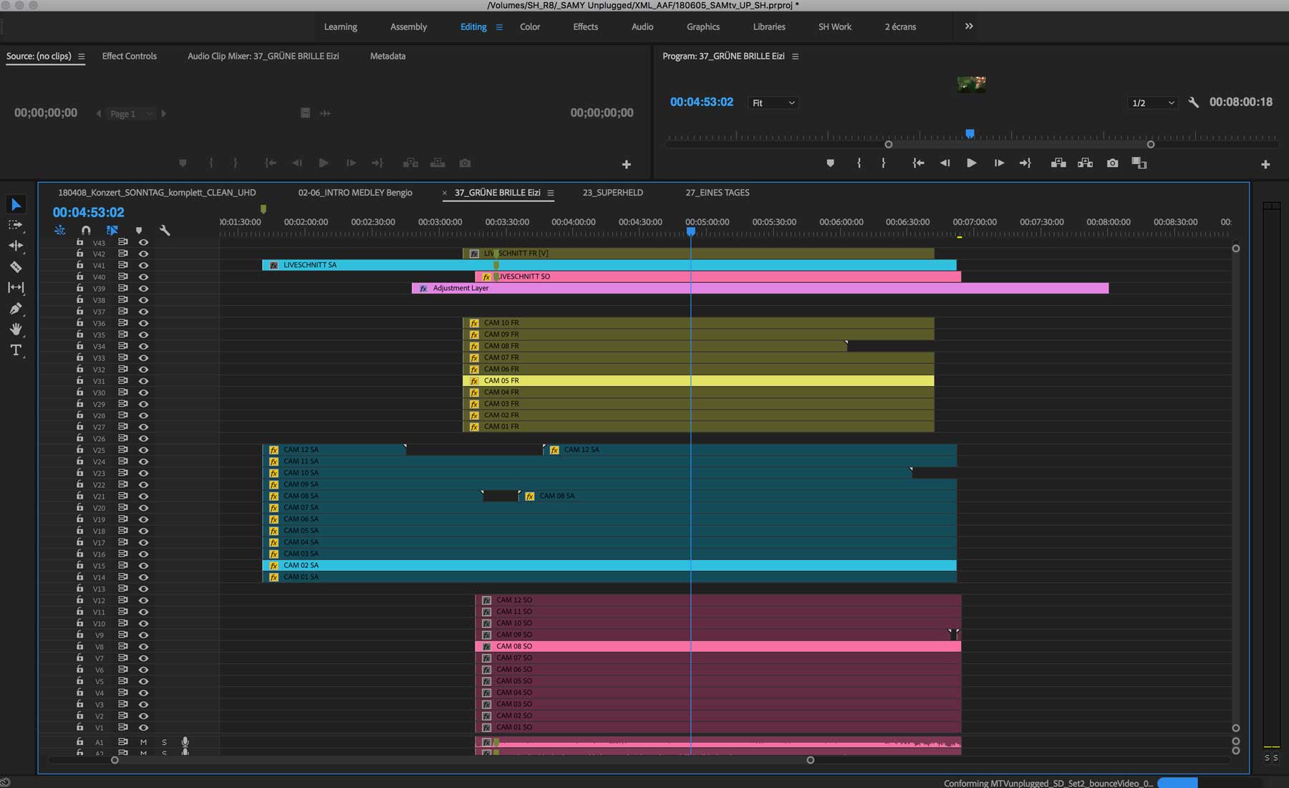Open Program monitor settings wrench

pos(1193,102)
